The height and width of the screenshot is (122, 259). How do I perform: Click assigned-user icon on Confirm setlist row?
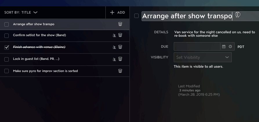(114, 35)
